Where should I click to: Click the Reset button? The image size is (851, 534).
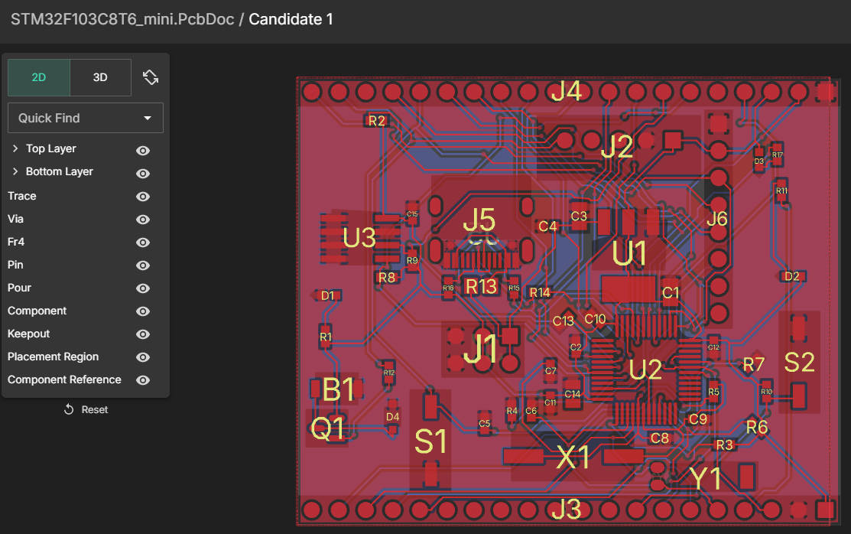tap(86, 409)
